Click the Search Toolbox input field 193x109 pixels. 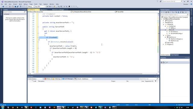tap(14, 12)
